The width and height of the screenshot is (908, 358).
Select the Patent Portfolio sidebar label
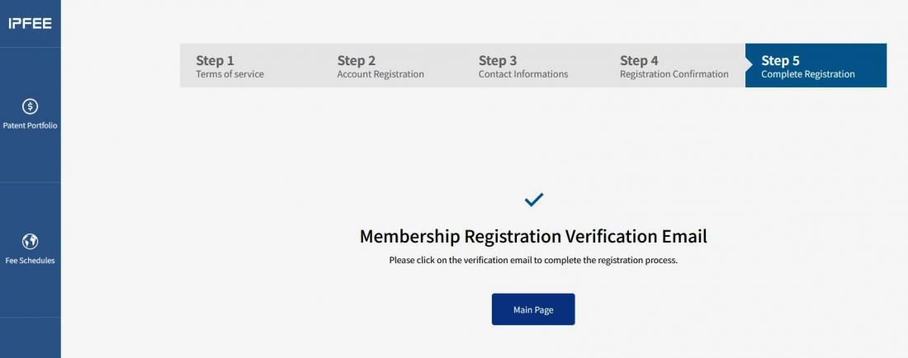pyautogui.click(x=30, y=125)
